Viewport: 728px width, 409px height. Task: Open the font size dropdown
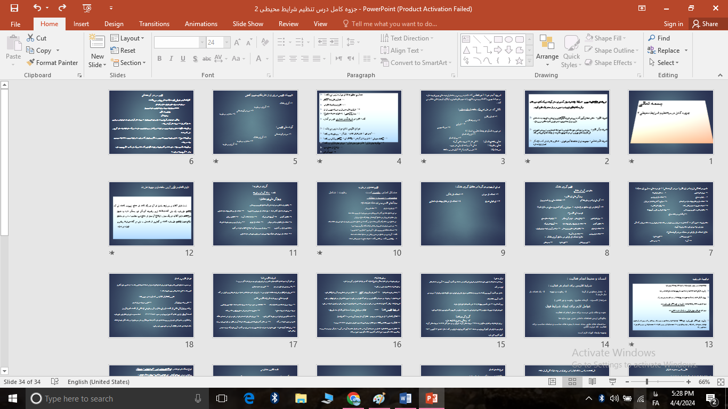(x=227, y=43)
